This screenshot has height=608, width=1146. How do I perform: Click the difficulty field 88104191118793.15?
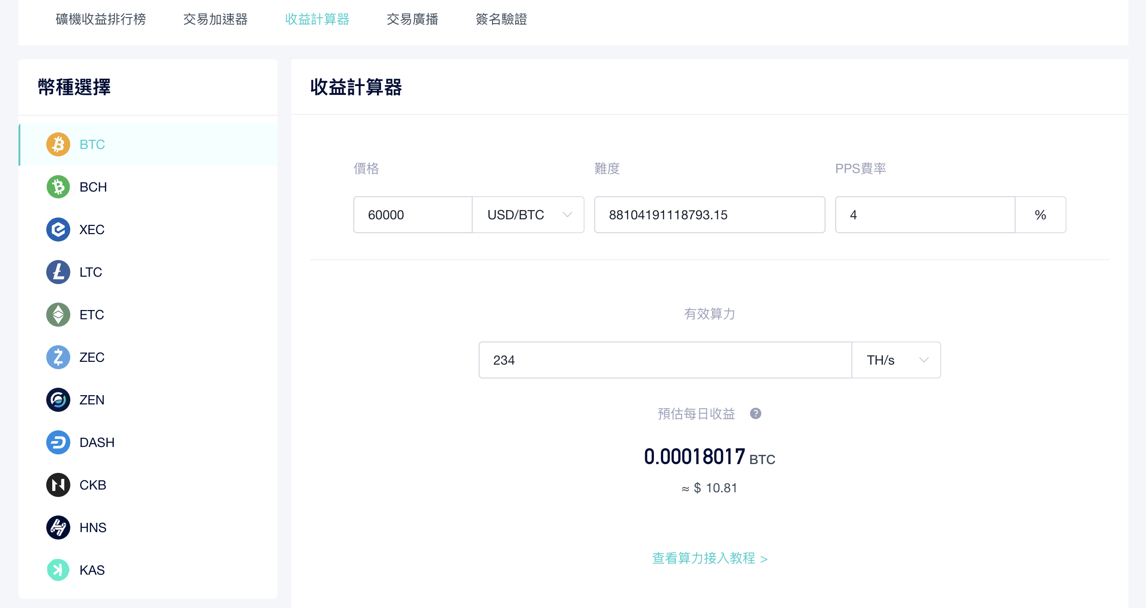click(710, 215)
